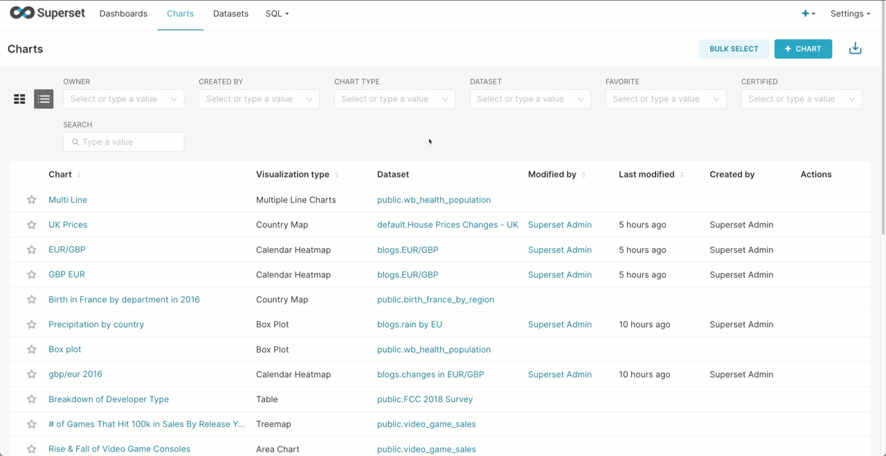Open the Dataset filter dropdown
This screenshot has width=886, height=456.
[x=530, y=99]
